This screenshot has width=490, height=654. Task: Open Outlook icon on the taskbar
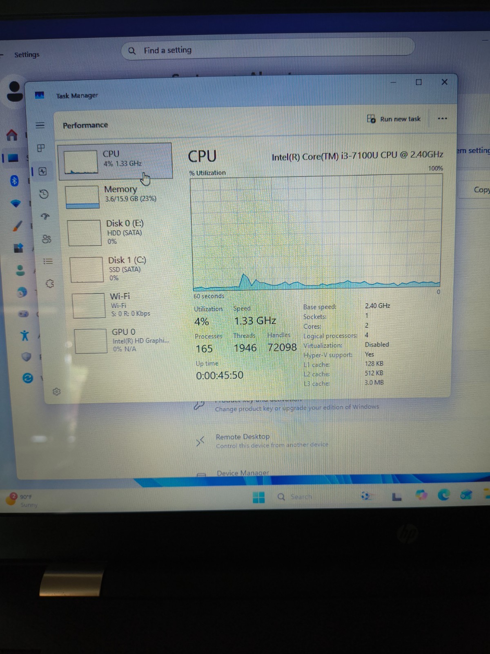click(466, 495)
